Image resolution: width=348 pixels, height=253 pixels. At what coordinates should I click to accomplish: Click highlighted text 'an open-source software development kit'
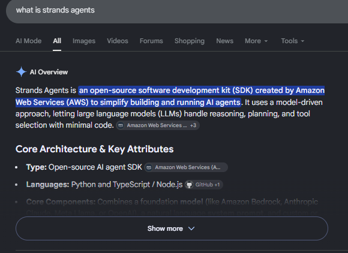point(155,91)
